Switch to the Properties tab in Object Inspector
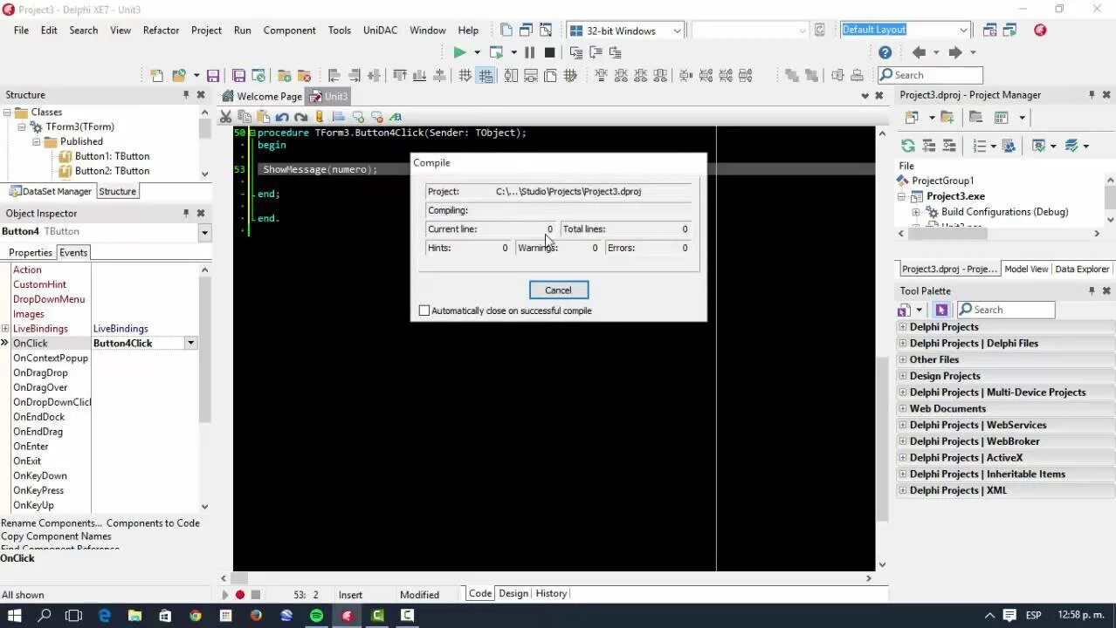The image size is (1116, 628). [x=31, y=253]
